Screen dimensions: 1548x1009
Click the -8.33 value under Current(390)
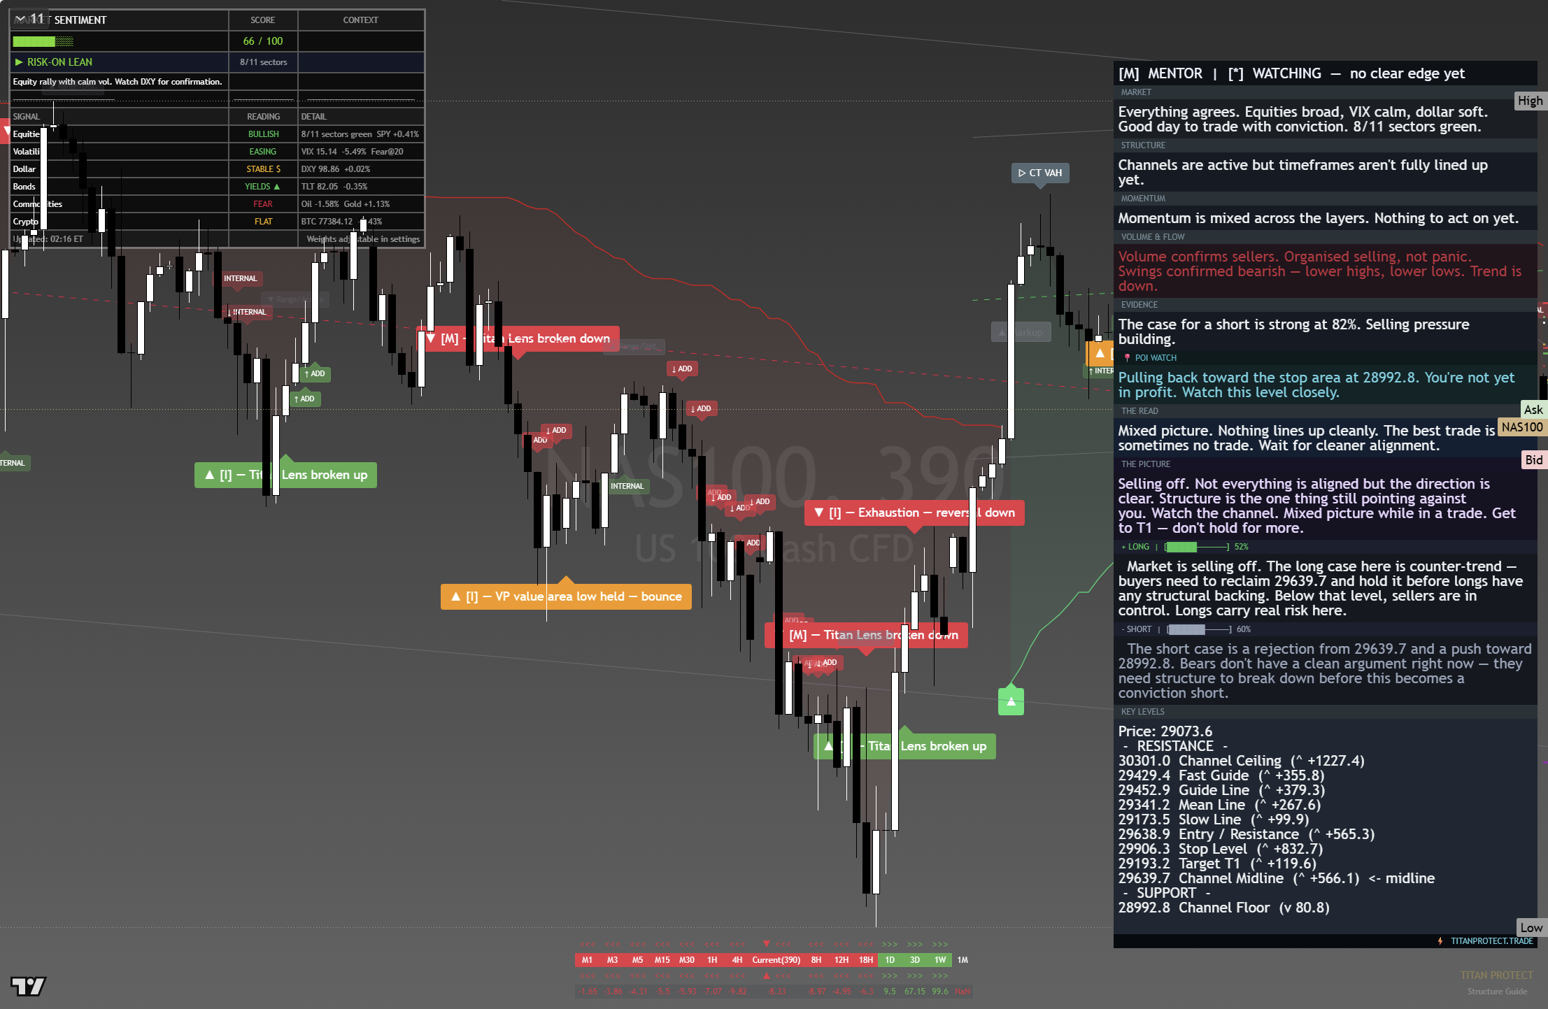click(776, 992)
